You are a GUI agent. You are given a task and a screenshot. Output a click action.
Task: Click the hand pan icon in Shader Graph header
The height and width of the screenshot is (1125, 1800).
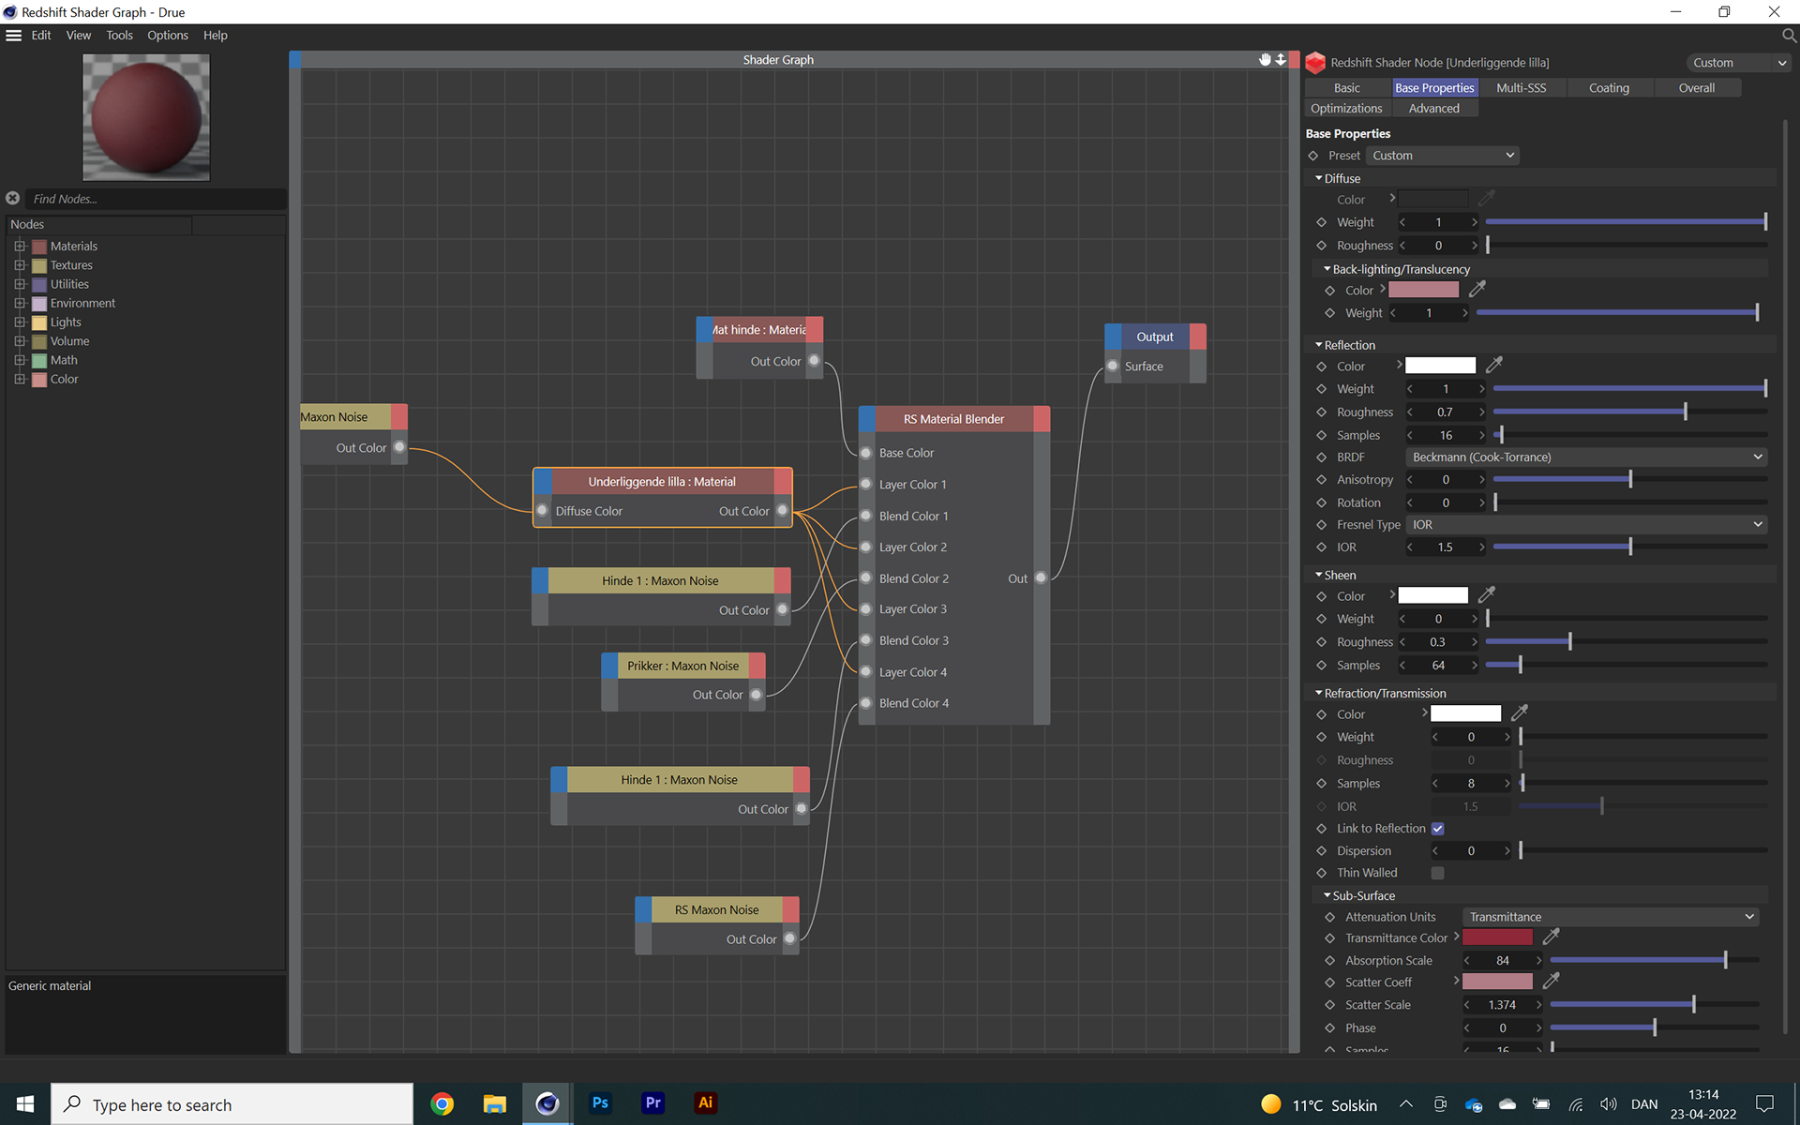pos(1265,59)
